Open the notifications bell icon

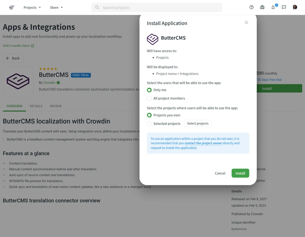click(x=273, y=7)
